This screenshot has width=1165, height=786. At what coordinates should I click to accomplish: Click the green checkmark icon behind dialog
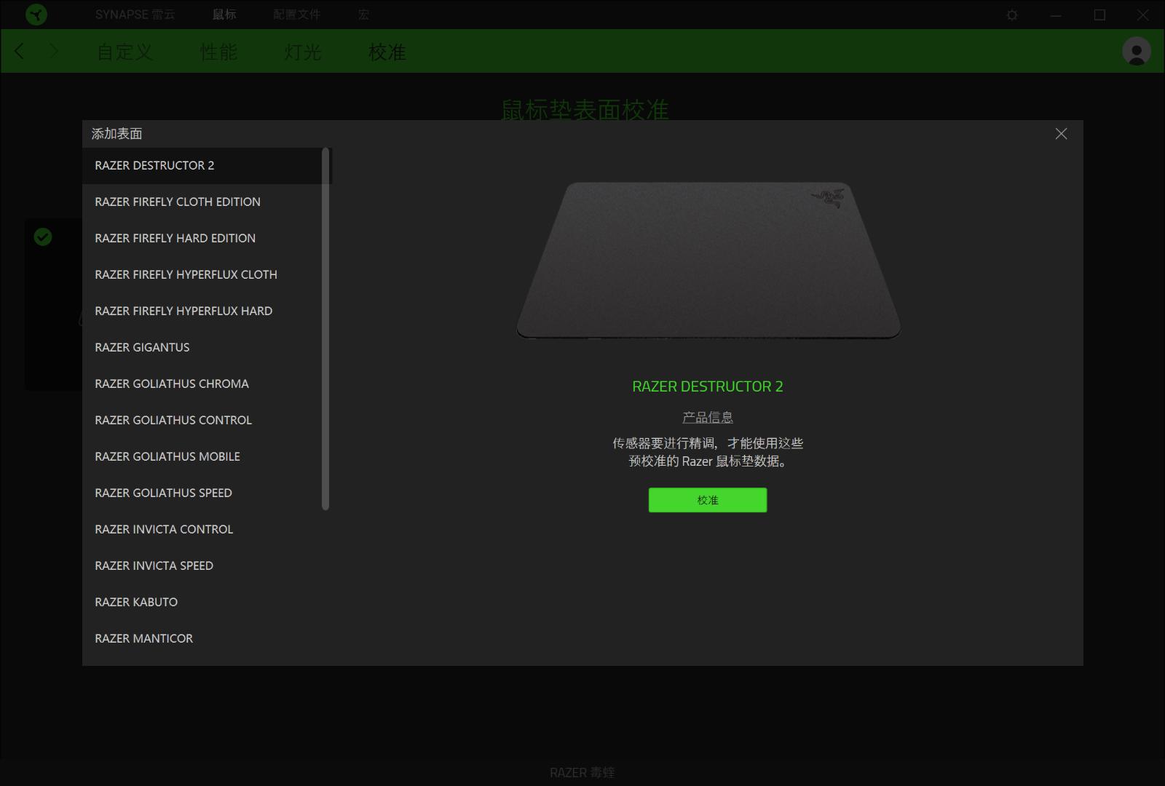(43, 237)
